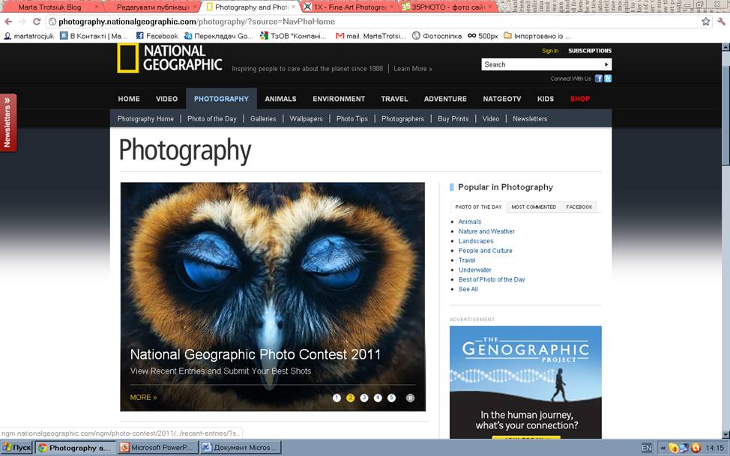Go to slide 3 in slideshow
This screenshot has width=730, height=456.
coord(364,398)
